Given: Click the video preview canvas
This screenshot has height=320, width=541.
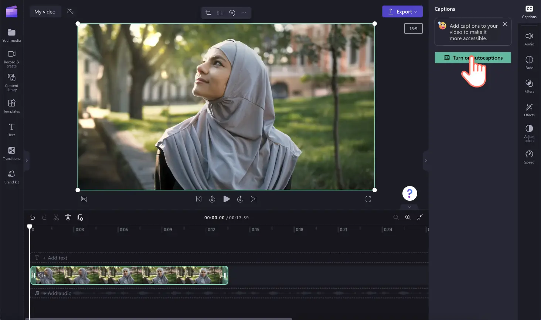Looking at the screenshot, I should click(x=226, y=107).
